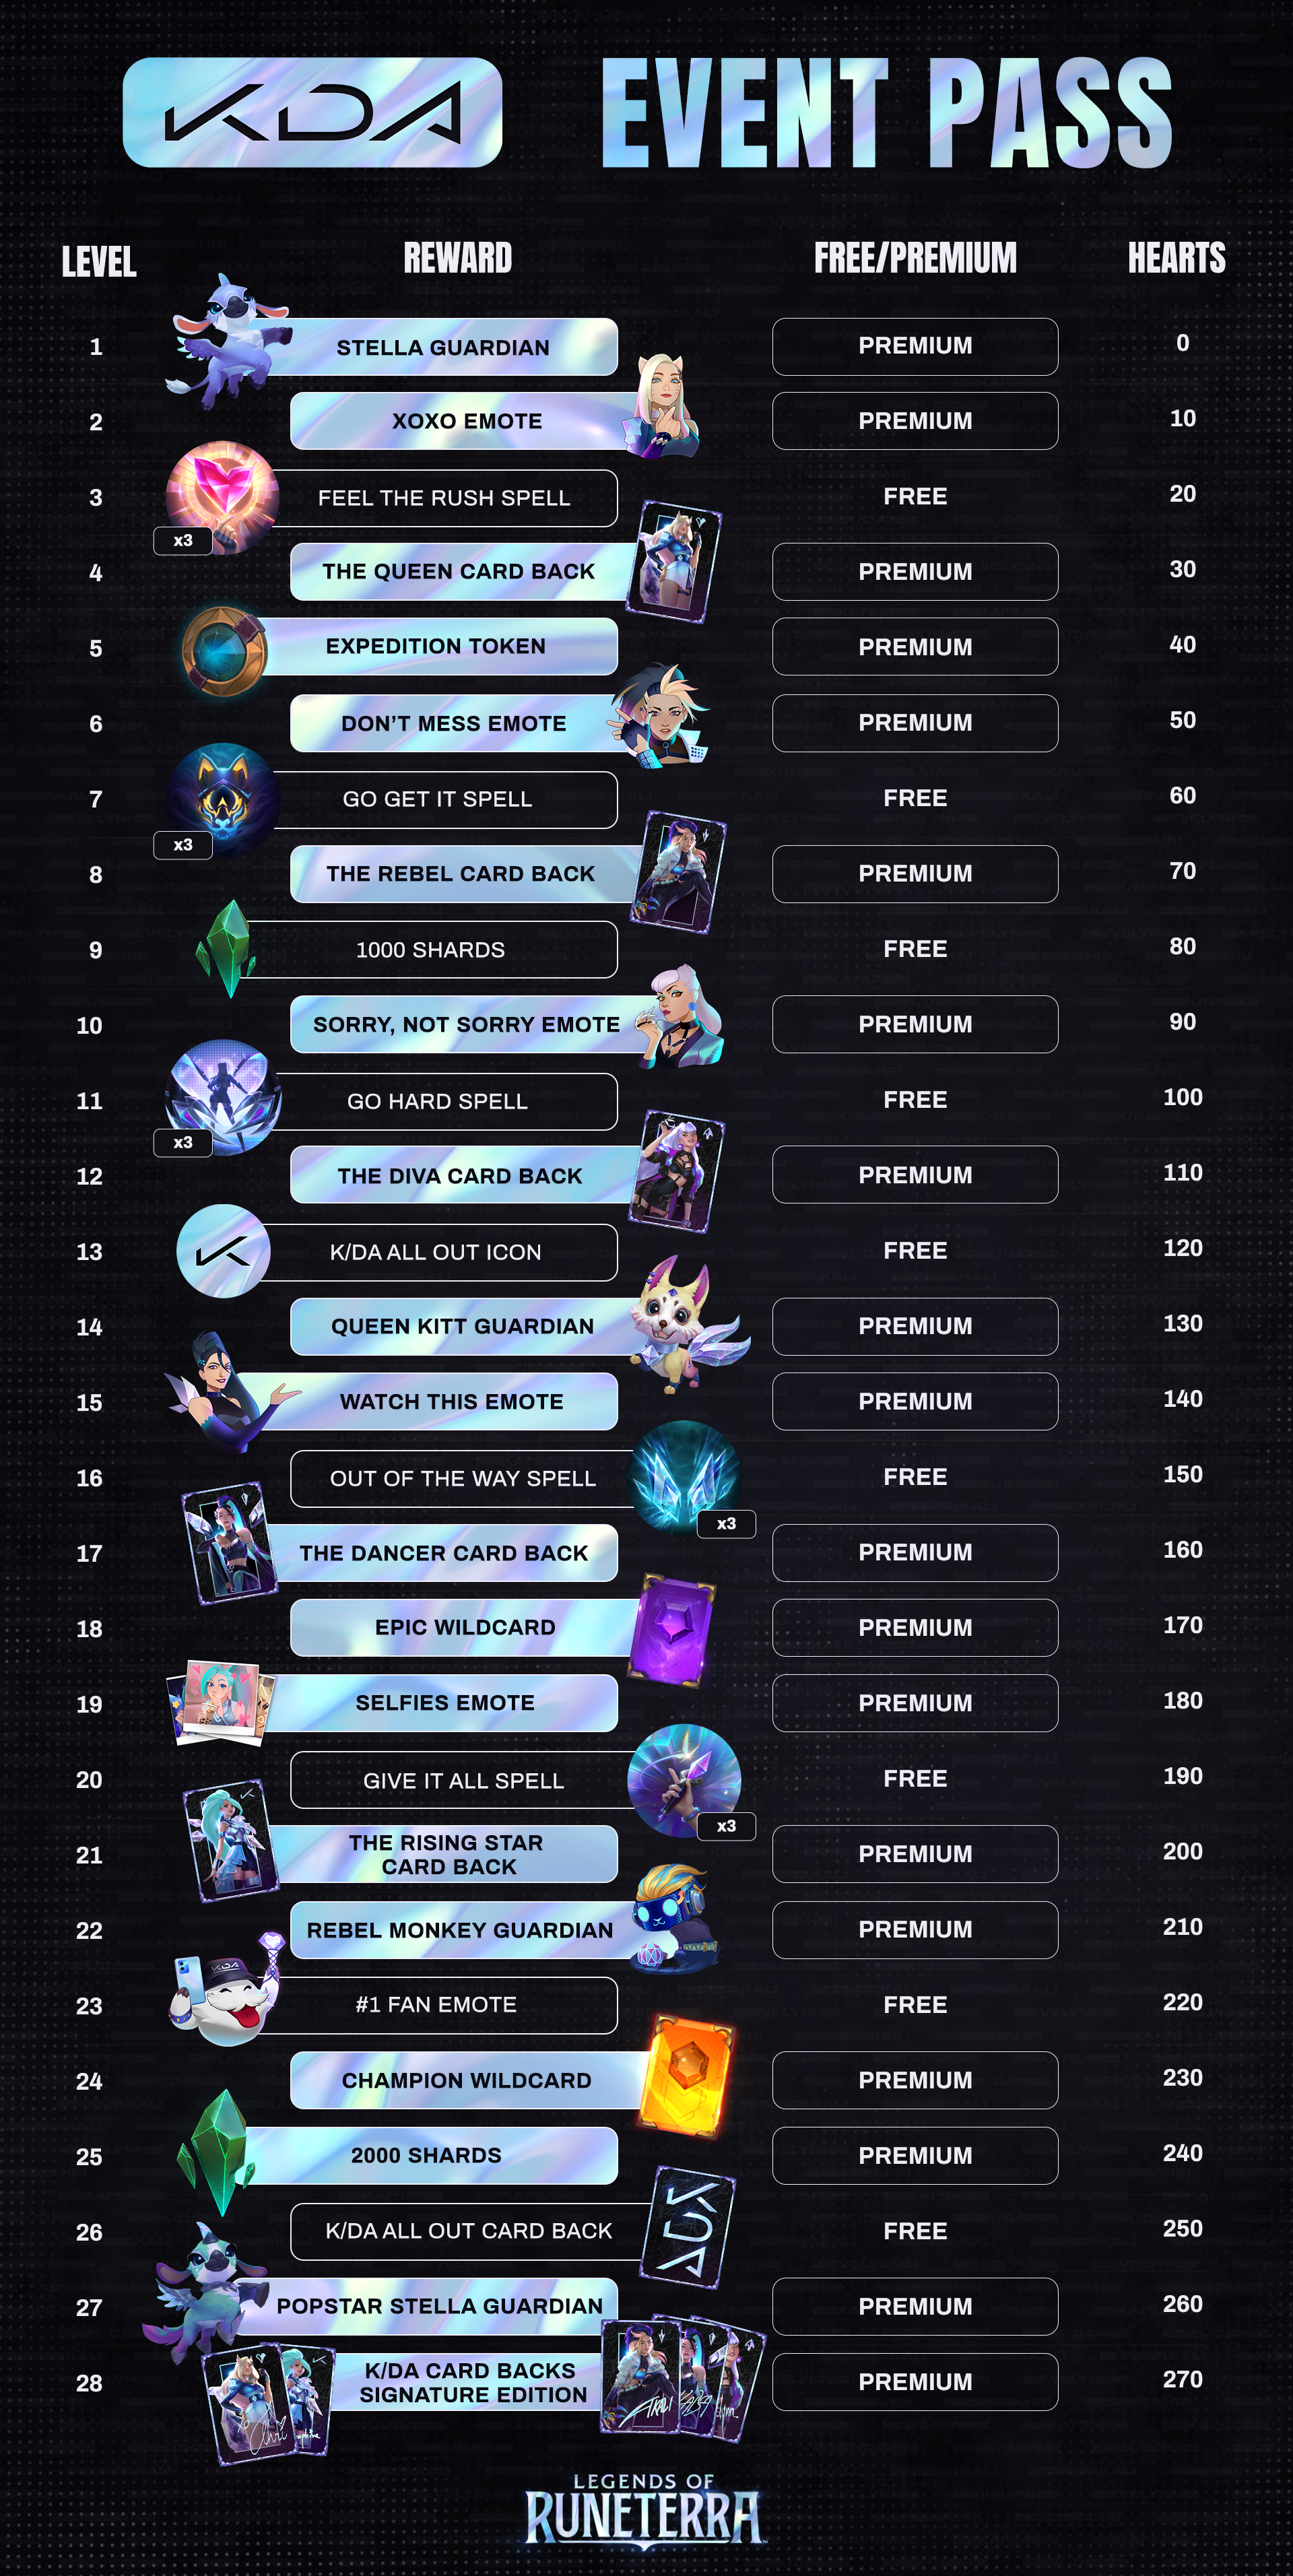Click The Dancer Card Back thumbnail
1293x2576 pixels.
point(230,1542)
